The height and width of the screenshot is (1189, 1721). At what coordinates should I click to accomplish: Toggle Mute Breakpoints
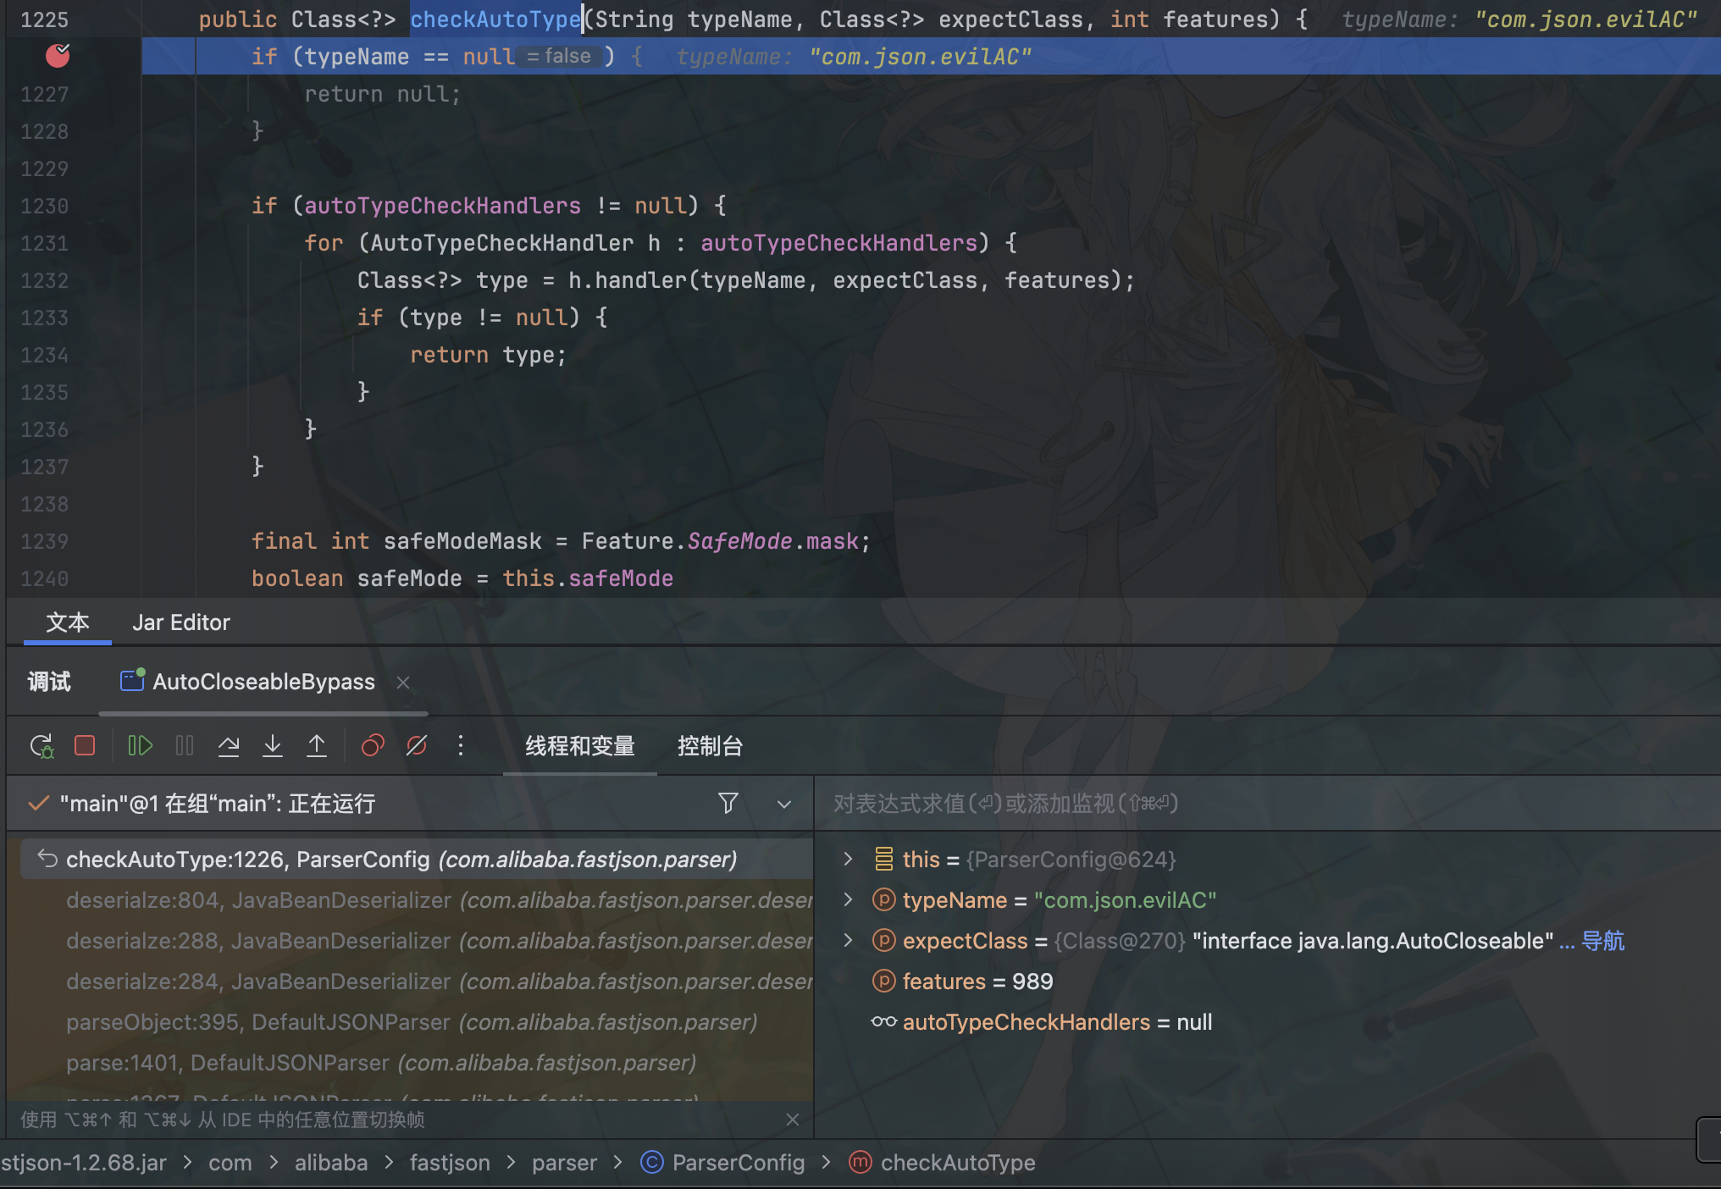[x=417, y=746]
